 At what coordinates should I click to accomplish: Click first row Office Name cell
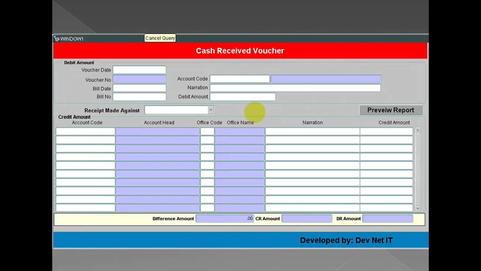(239, 131)
